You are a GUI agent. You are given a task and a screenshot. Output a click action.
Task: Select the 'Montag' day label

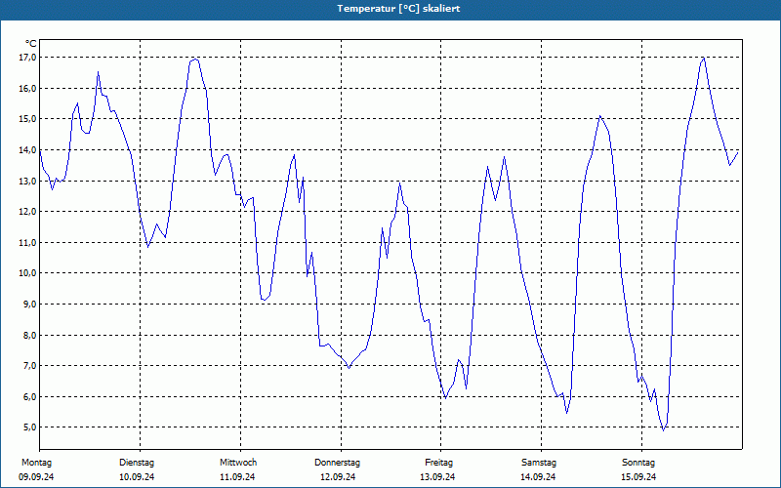pyautogui.click(x=36, y=463)
